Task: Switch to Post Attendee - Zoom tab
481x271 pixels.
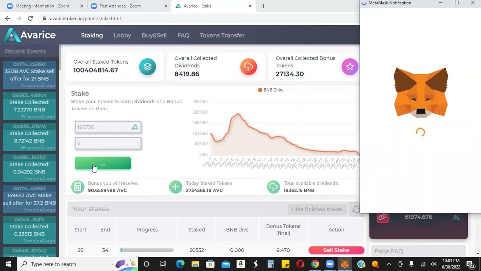Action: point(129,6)
